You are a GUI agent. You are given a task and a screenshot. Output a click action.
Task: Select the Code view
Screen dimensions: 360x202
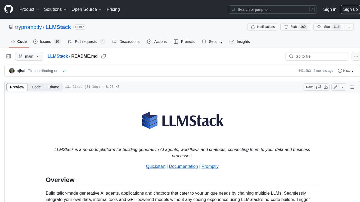coord(36,87)
